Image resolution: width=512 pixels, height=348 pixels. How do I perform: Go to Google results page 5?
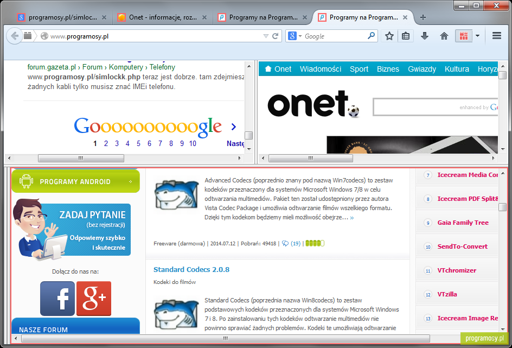click(x=138, y=143)
